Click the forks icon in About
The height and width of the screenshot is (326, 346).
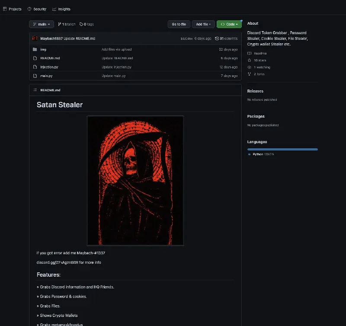click(250, 74)
